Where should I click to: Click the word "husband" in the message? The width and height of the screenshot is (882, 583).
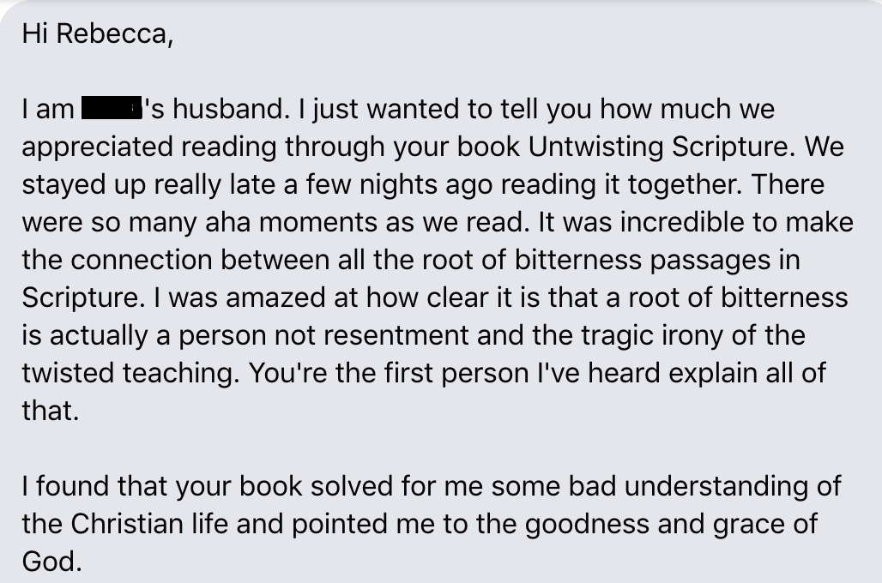tap(219, 110)
